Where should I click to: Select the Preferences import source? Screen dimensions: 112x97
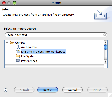(x=29, y=61)
